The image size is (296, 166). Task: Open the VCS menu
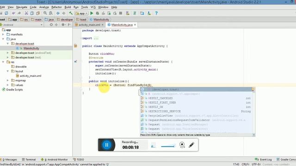(x=93, y=7)
